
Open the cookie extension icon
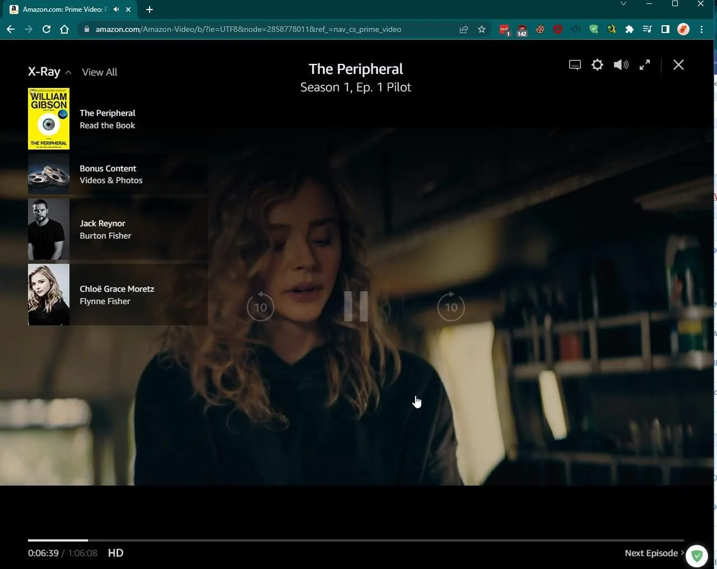[540, 29]
